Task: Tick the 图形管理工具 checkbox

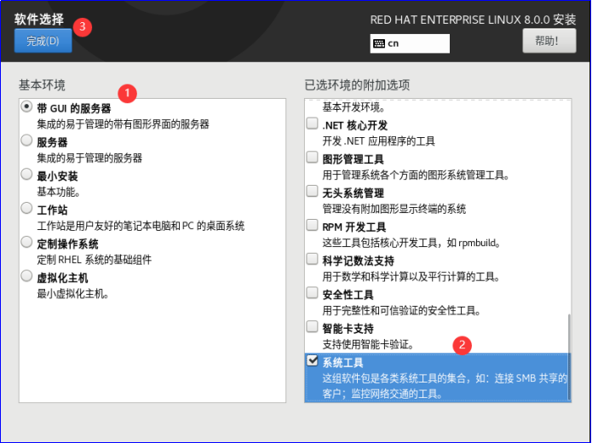Action: click(312, 157)
